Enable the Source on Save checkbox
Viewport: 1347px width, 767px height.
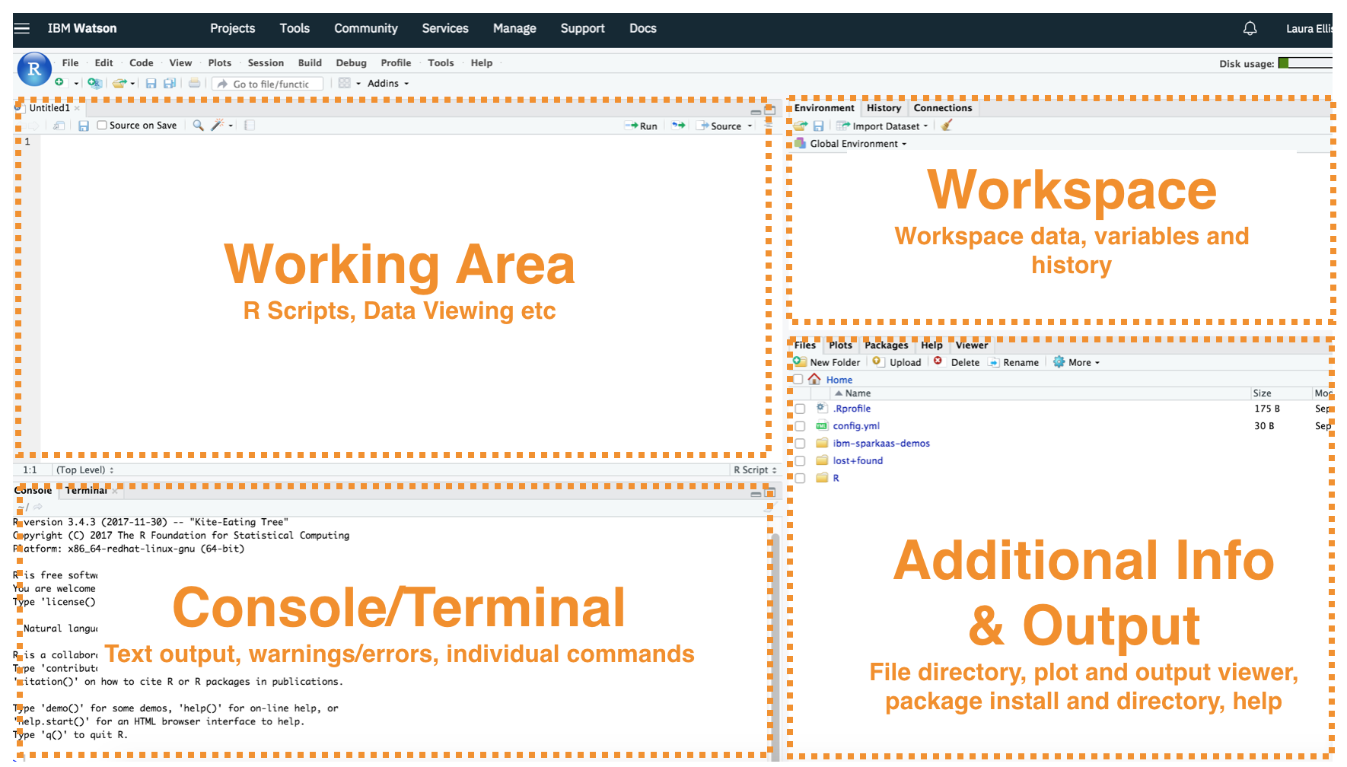[102, 125]
